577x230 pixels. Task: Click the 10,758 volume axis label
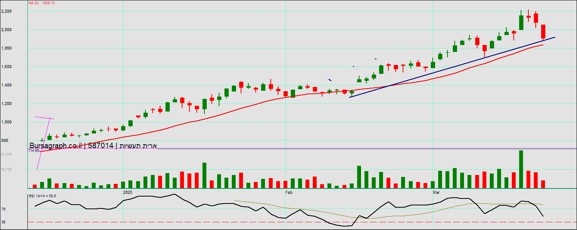(x=6, y=169)
